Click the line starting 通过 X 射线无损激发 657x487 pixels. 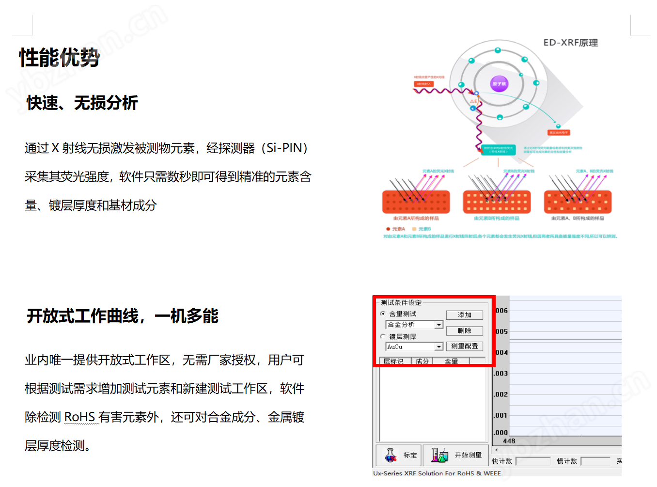pos(167,148)
